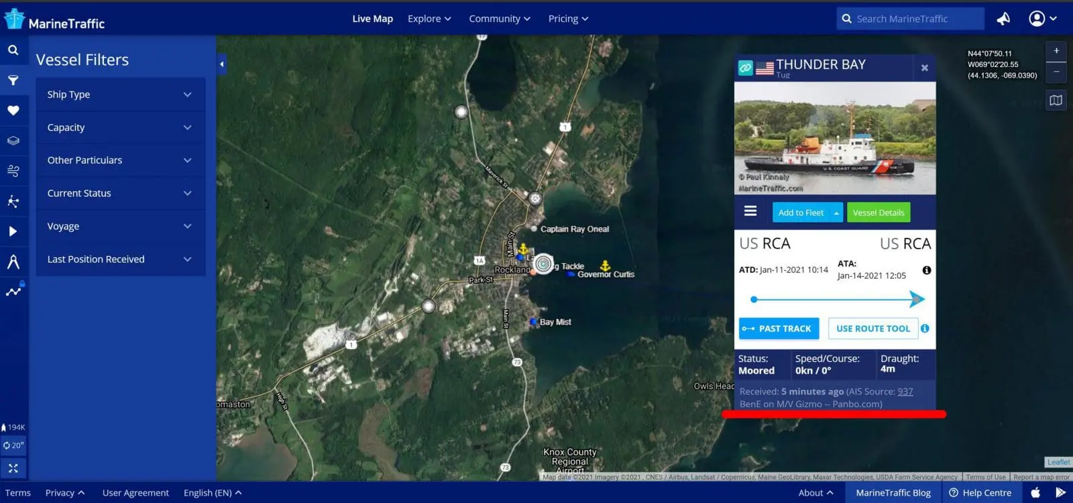1073x503 pixels.
Task: Click Report a map error link
Action: pyautogui.click(x=1041, y=477)
